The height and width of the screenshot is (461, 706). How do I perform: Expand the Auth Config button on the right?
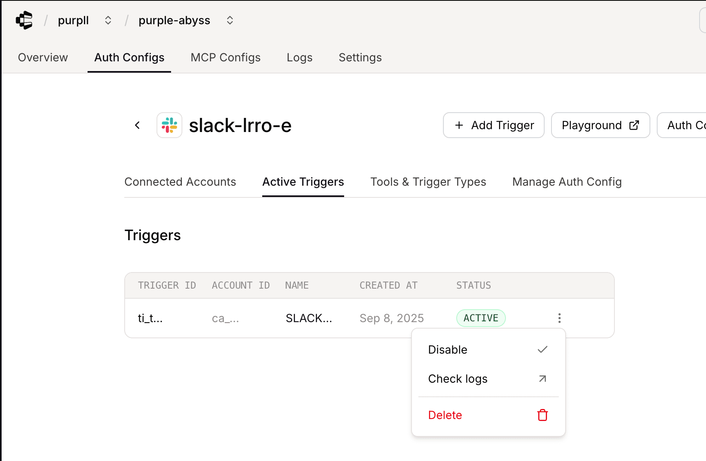point(686,125)
